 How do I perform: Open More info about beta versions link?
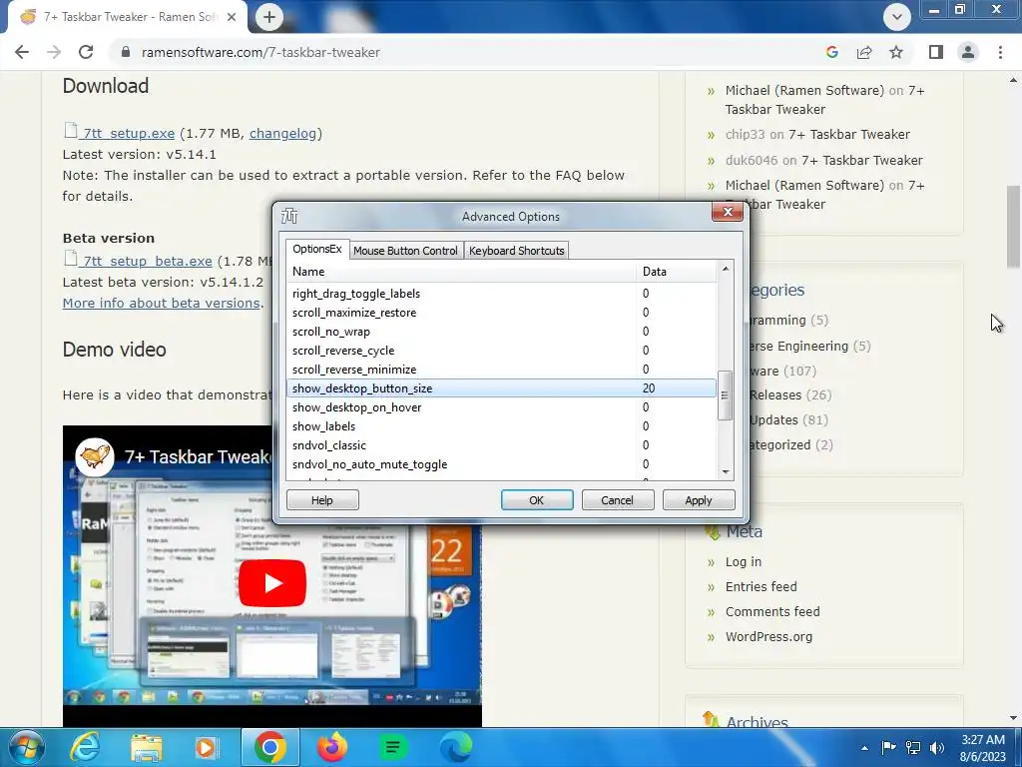161,303
